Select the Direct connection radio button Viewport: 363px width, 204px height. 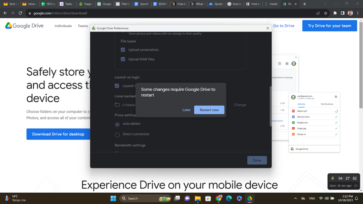pyautogui.click(x=117, y=134)
